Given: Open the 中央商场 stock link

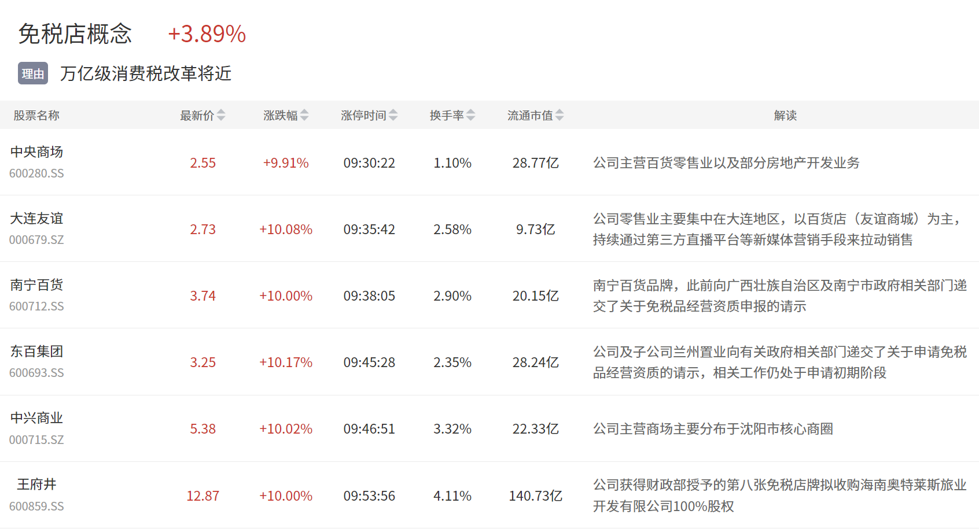Looking at the screenshot, I should [36, 152].
